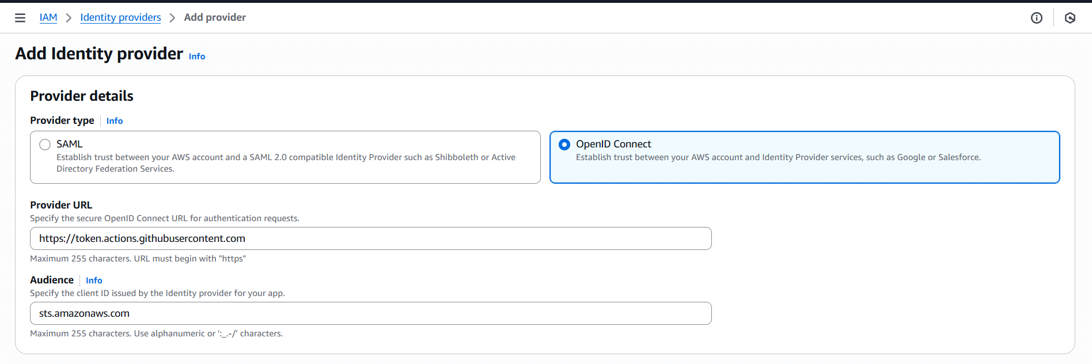Click the hexagon settings icon top right

(x=1070, y=18)
